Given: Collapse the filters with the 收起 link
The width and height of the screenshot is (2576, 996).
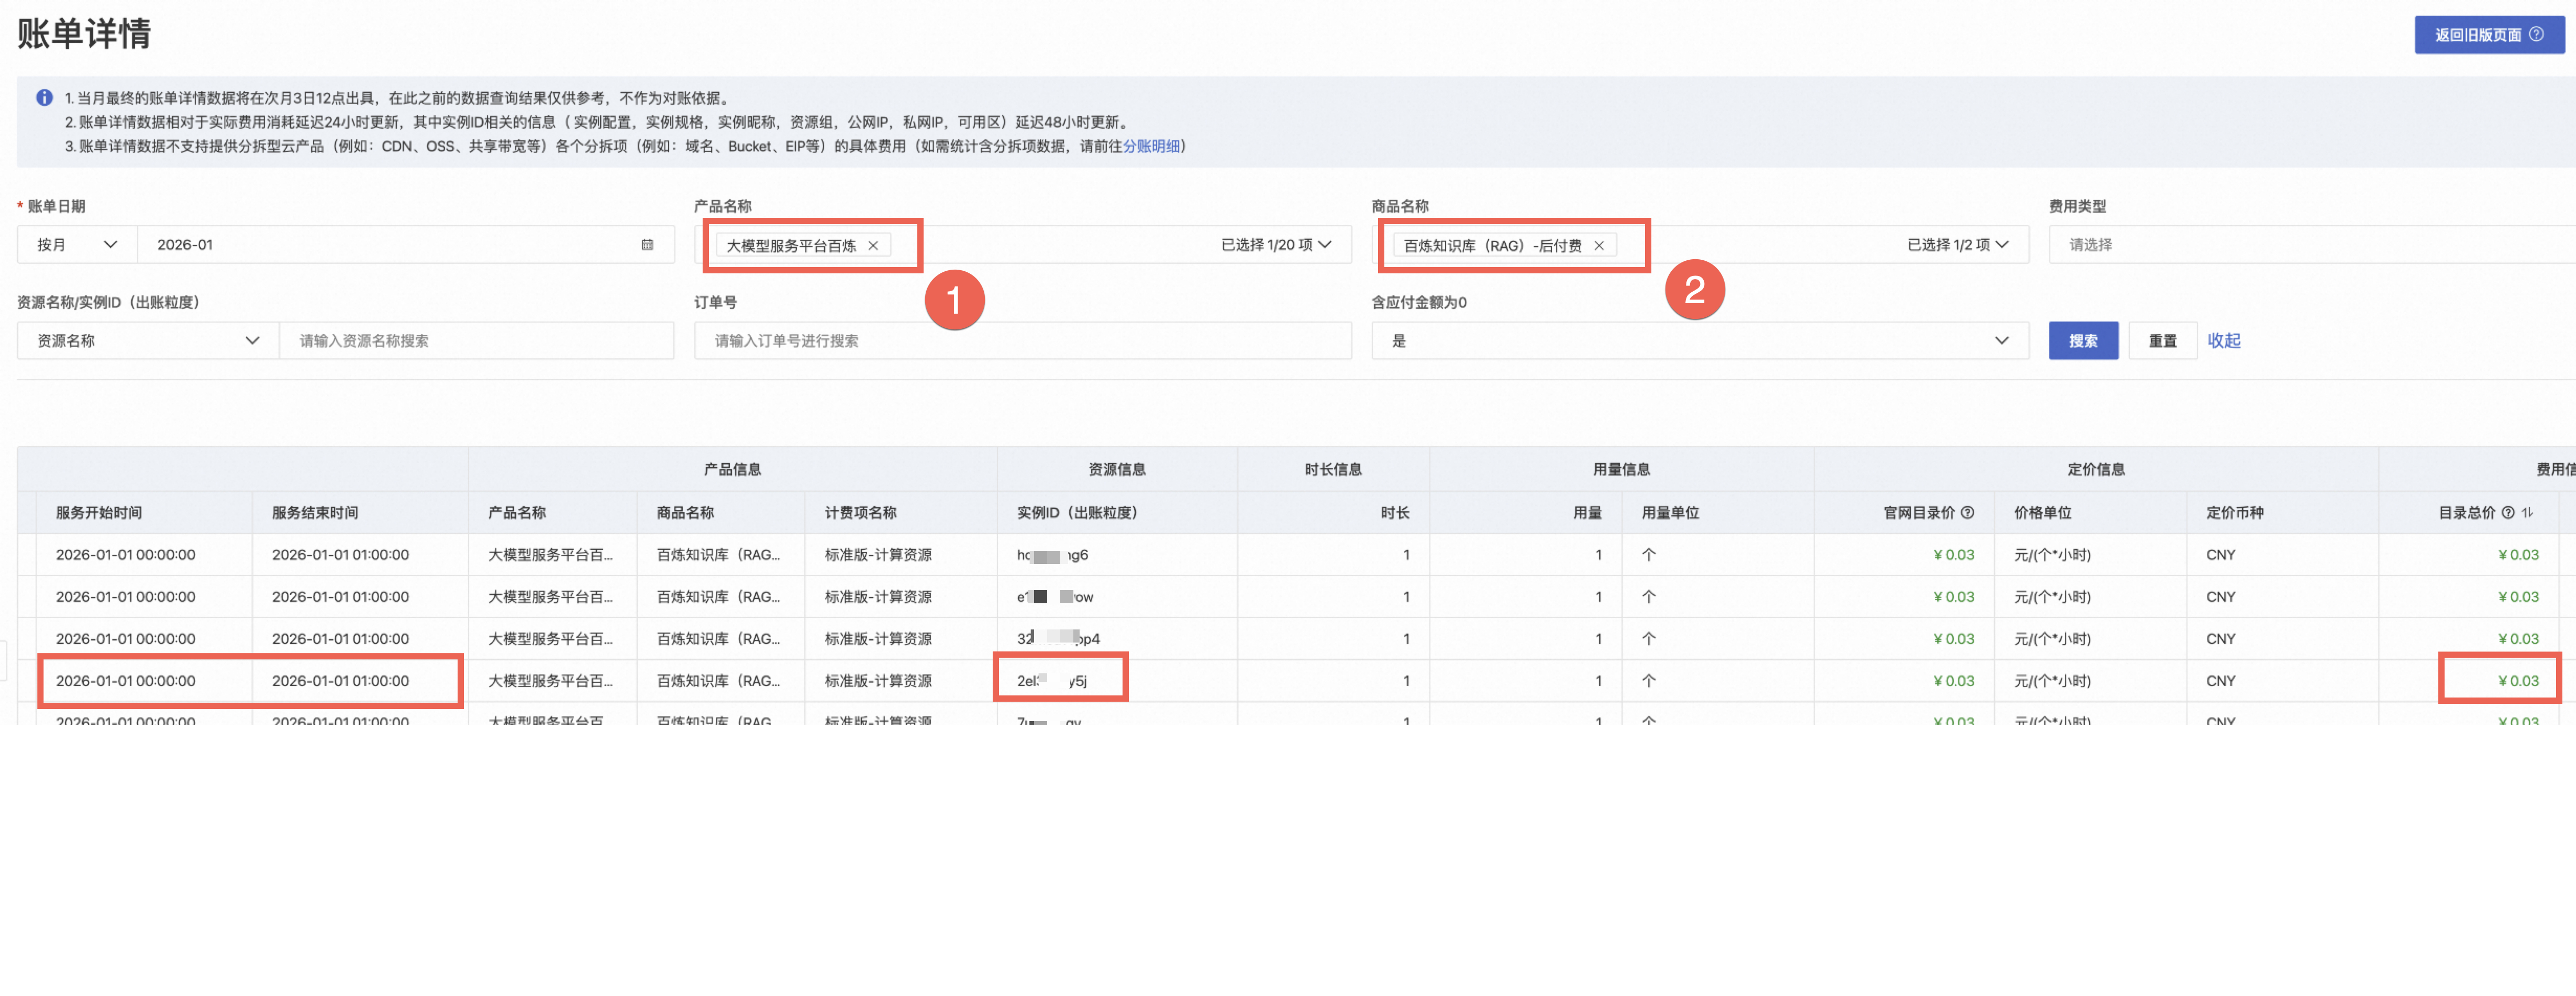Looking at the screenshot, I should (2224, 341).
